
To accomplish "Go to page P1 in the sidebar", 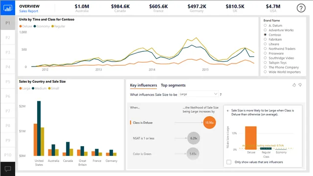I will pos(8,23).
